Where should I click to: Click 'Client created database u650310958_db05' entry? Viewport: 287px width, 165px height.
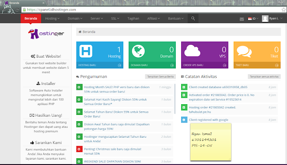coord(218,87)
